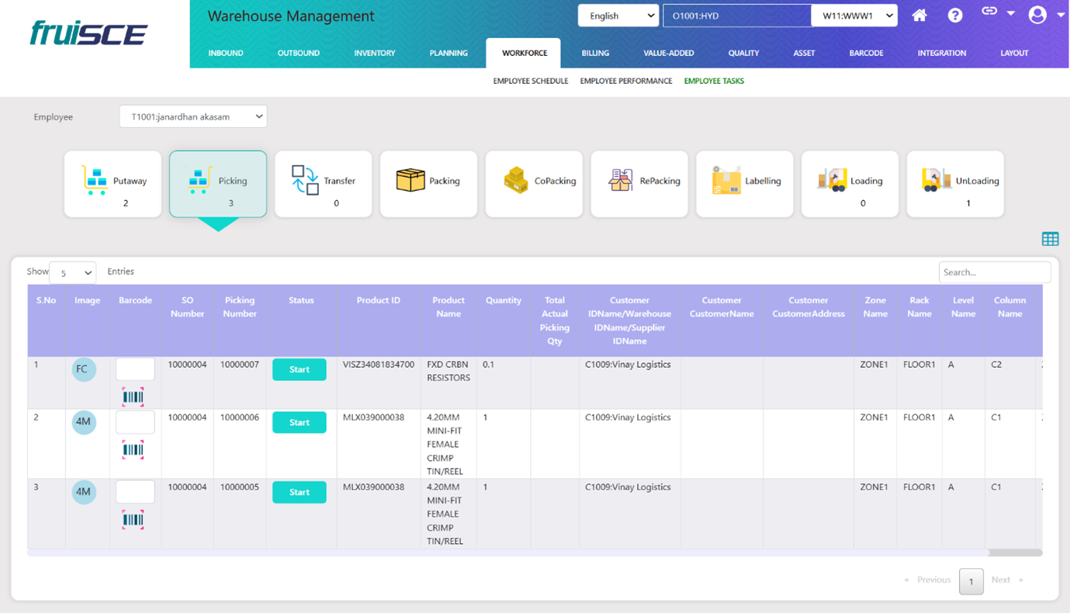Go to the Next page link
The image size is (1070, 613).
click(1001, 580)
